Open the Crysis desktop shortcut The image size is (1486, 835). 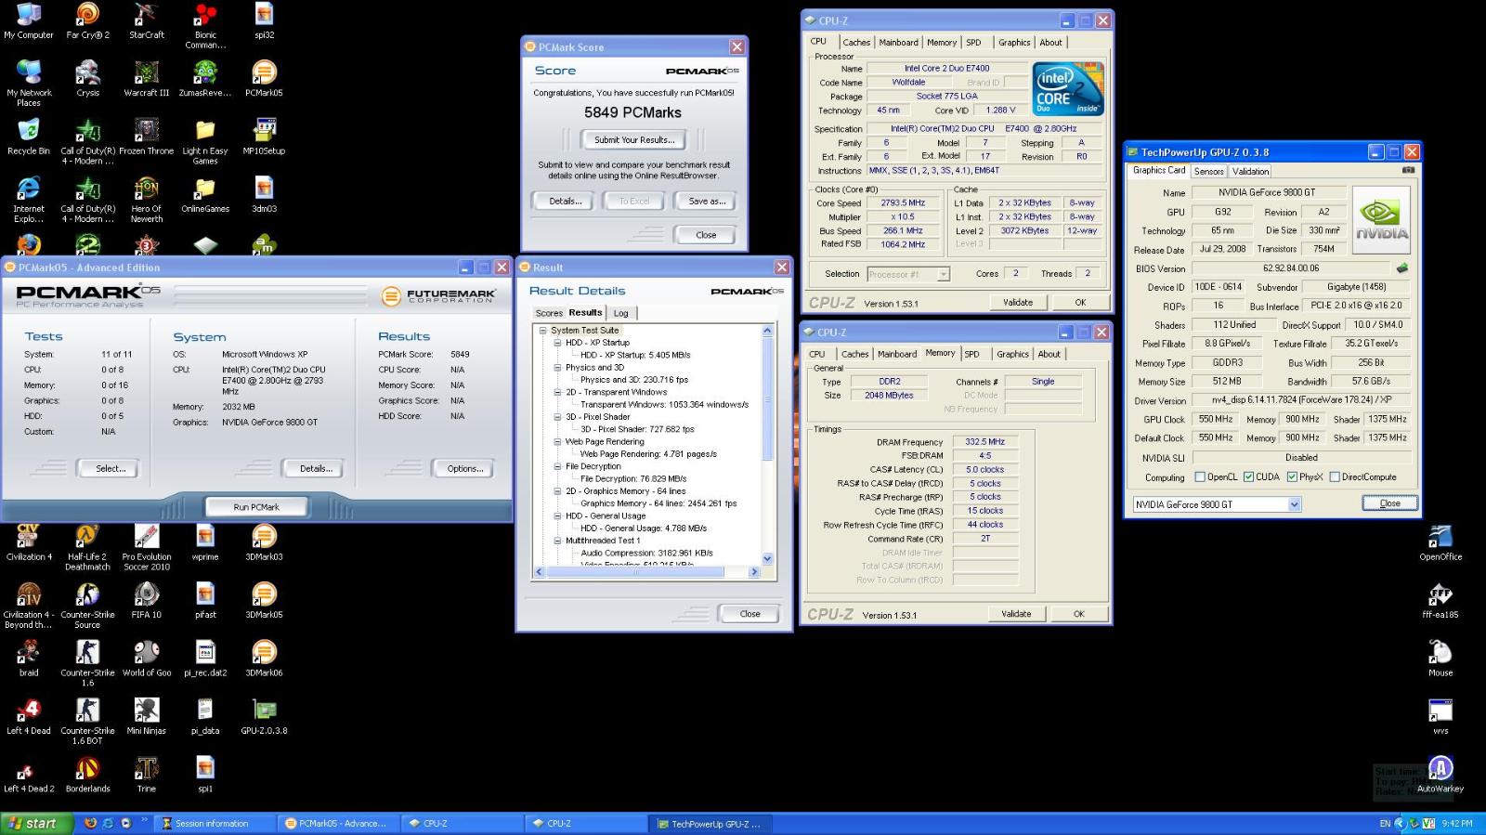(87, 79)
